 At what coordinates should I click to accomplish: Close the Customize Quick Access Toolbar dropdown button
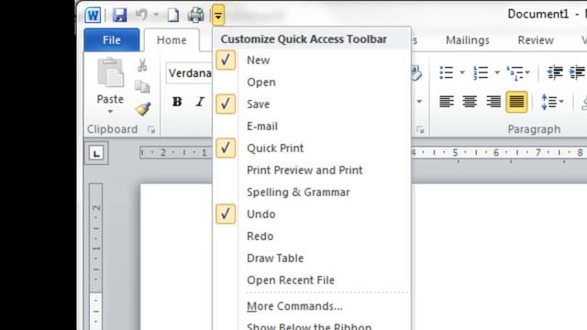pyautogui.click(x=218, y=16)
